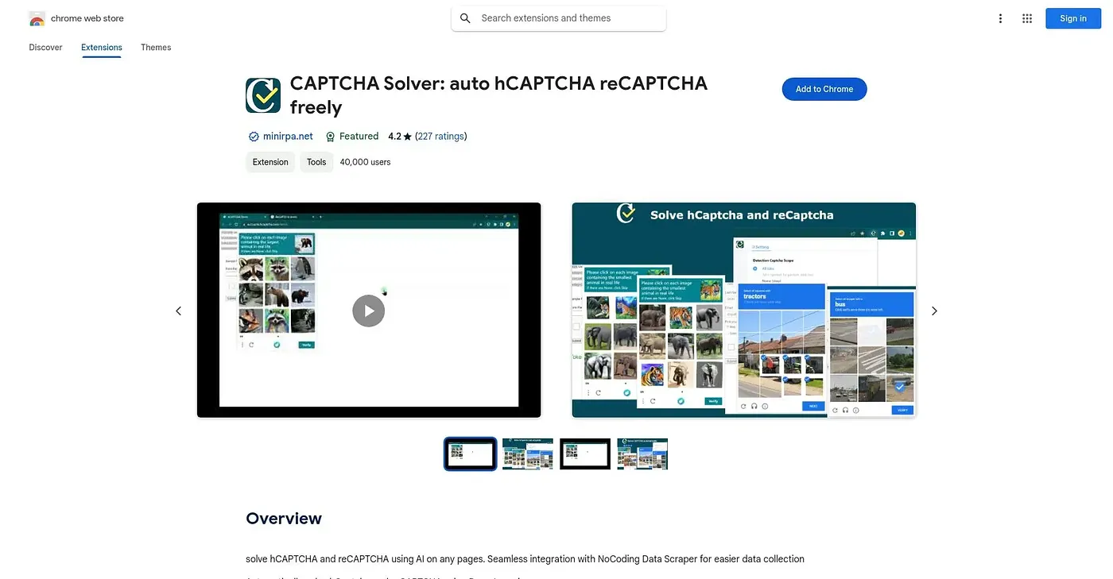Click the Extension category chip
Screen dimensions: 1113x579
[270, 162]
